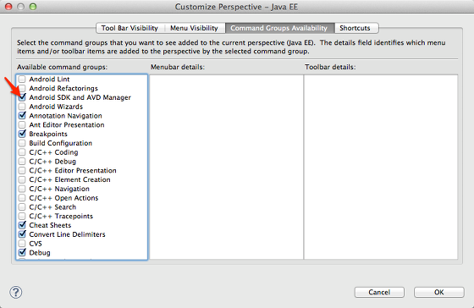Enable the C/C++ Tracepoints checkbox
The image size is (474, 308).
point(22,216)
